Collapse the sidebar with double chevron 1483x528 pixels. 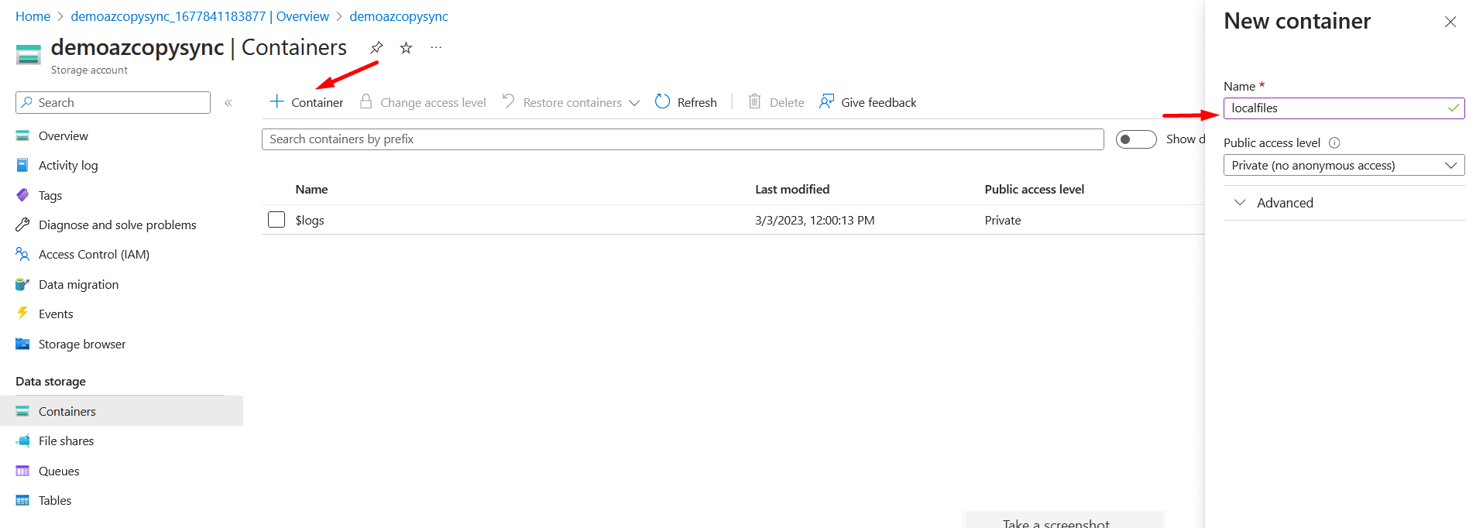click(228, 103)
